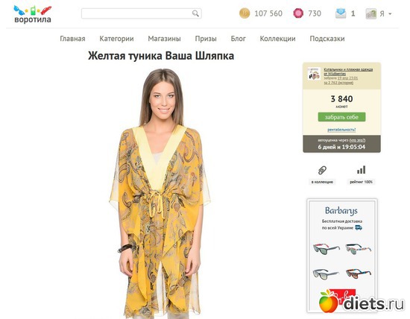This screenshot has height=319, width=410.
Task: Click the search magnifier icon
Action: pyautogui.click(x=195, y=13)
